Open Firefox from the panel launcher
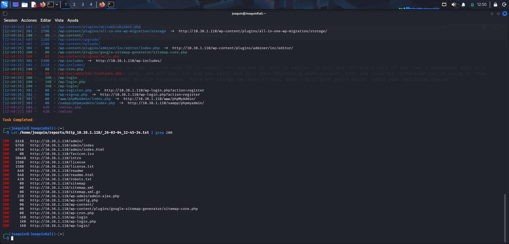The width and height of the screenshot is (509, 244). tap(43, 4)
